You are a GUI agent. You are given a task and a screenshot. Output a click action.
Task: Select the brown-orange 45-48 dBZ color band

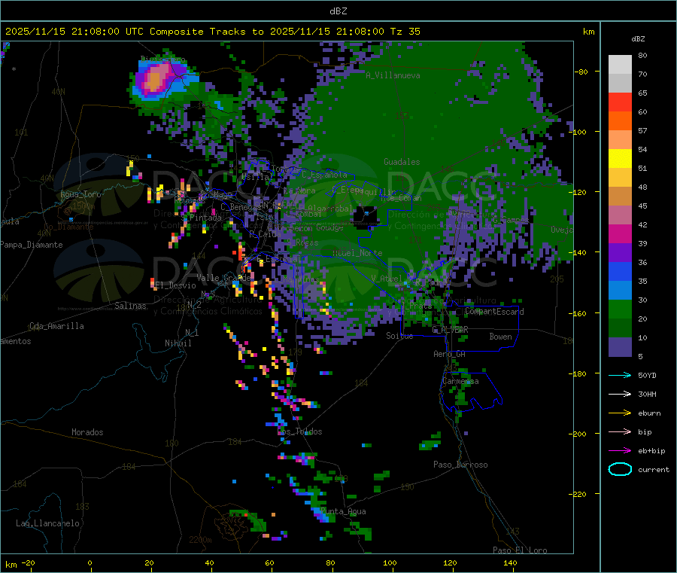pos(620,197)
